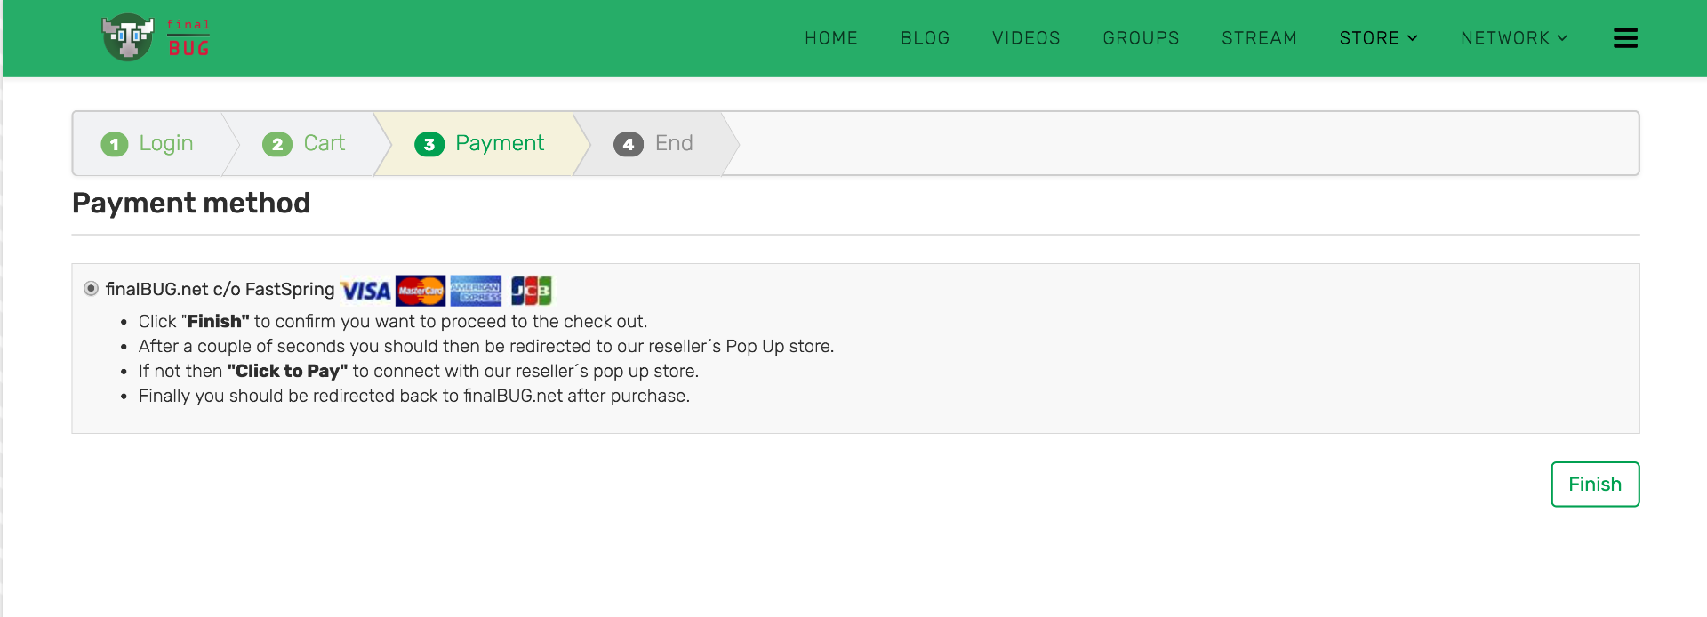Open the Stream page
Image resolution: width=1707 pixels, height=617 pixels.
pyautogui.click(x=1259, y=38)
